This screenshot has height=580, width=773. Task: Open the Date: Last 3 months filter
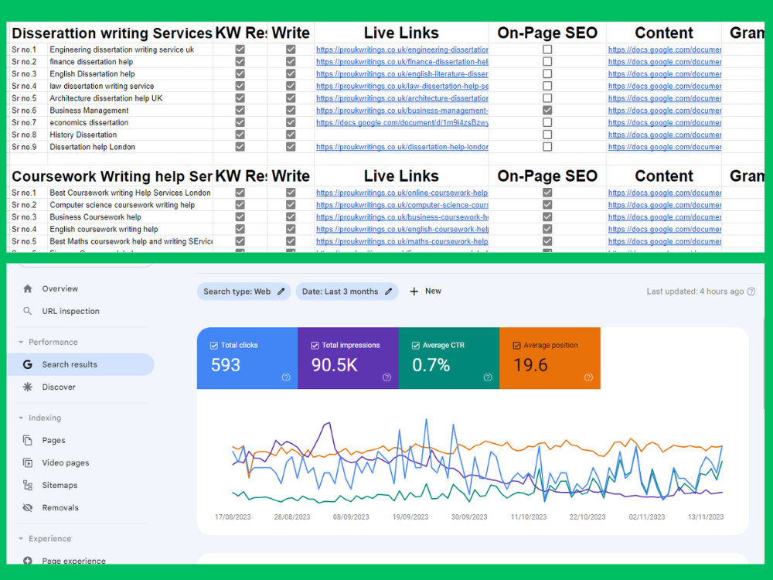pos(346,291)
